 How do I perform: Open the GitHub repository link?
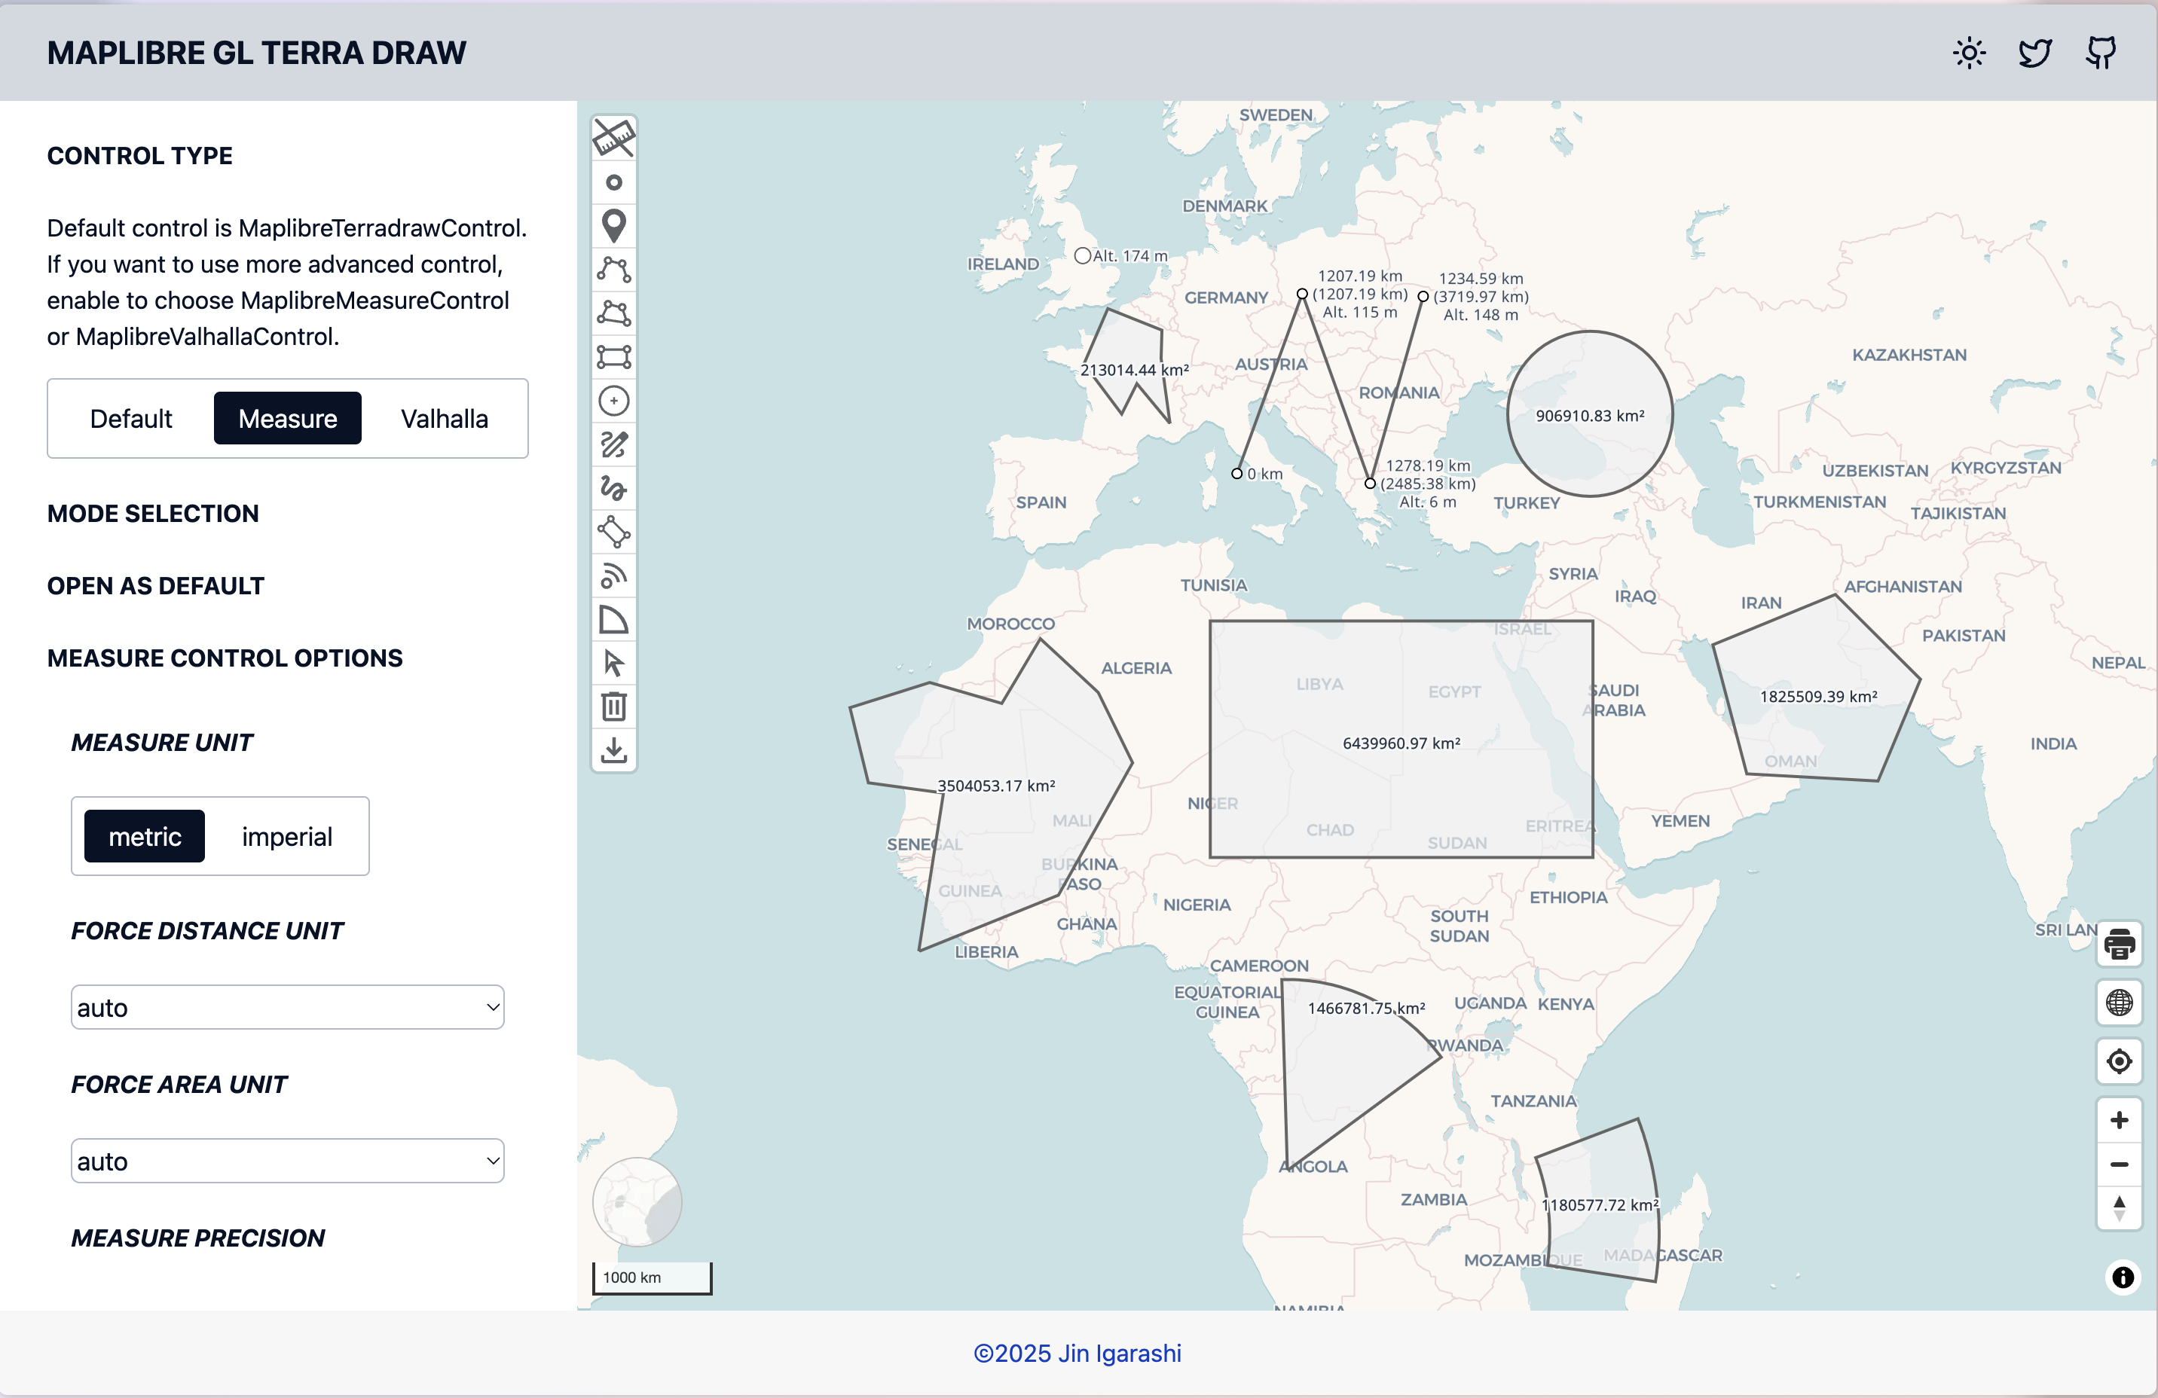pos(2101,52)
